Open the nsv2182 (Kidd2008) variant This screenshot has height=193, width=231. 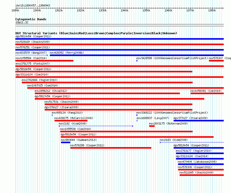(73, 123)
